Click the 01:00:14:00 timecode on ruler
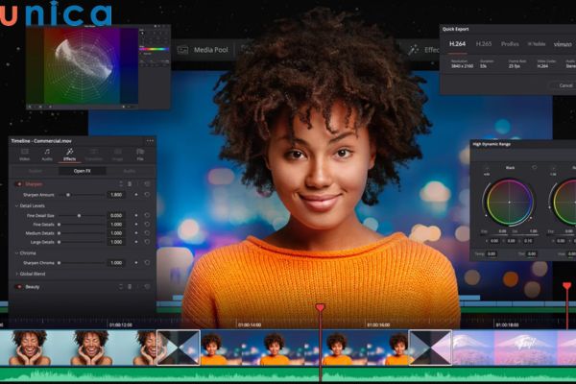 [x=250, y=325]
